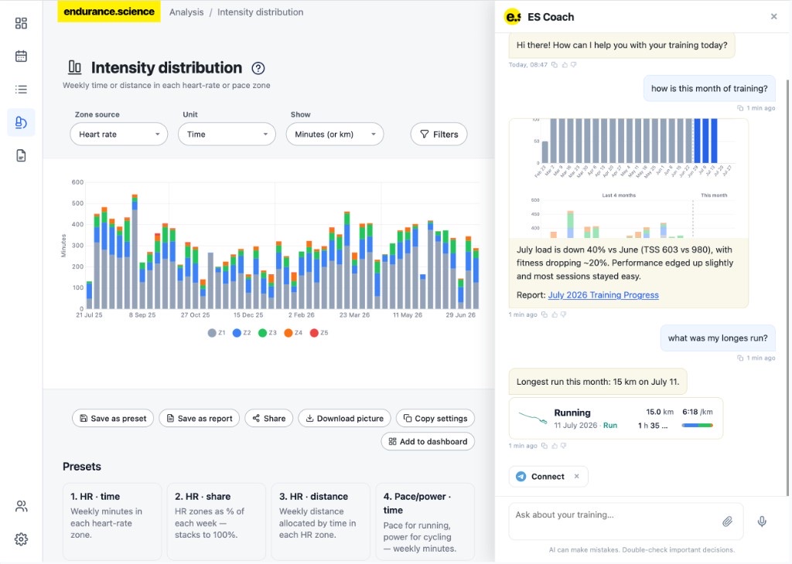
Task: Open the athletes/people icon in sidebar
Action: [x=21, y=506]
